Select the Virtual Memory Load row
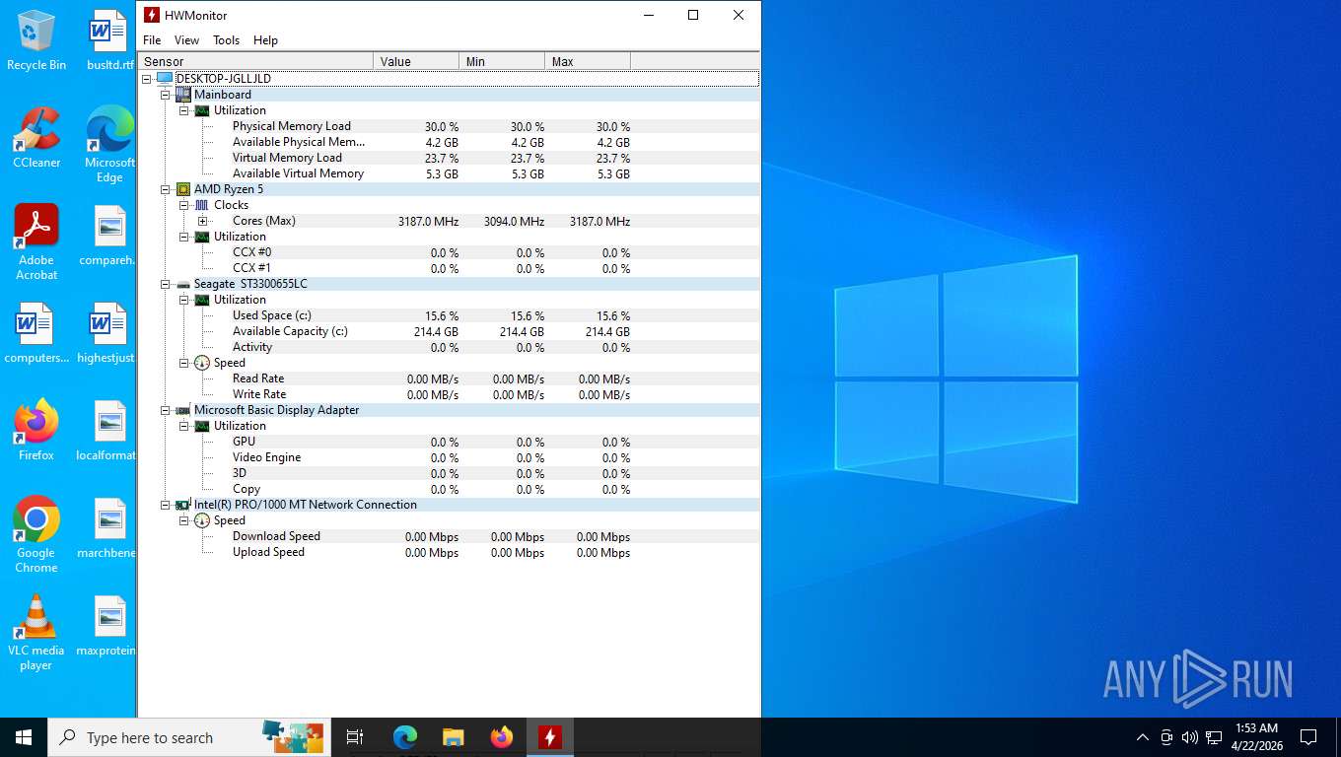This screenshot has width=1341, height=757. click(x=450, y=158)
